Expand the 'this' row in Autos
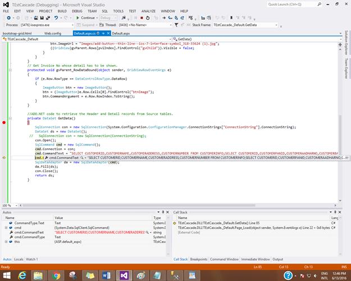 pos(5,241)
